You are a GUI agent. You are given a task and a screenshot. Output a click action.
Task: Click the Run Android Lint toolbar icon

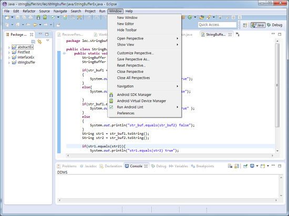pyautogui.click(x=53, y=17)
